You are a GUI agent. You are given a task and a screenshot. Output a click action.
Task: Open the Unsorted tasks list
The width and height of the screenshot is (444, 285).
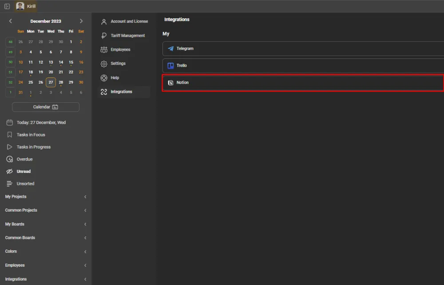pyautogui.click(x=25, y=184)
